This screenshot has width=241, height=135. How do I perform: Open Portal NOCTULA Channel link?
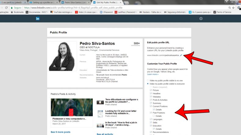107,82
